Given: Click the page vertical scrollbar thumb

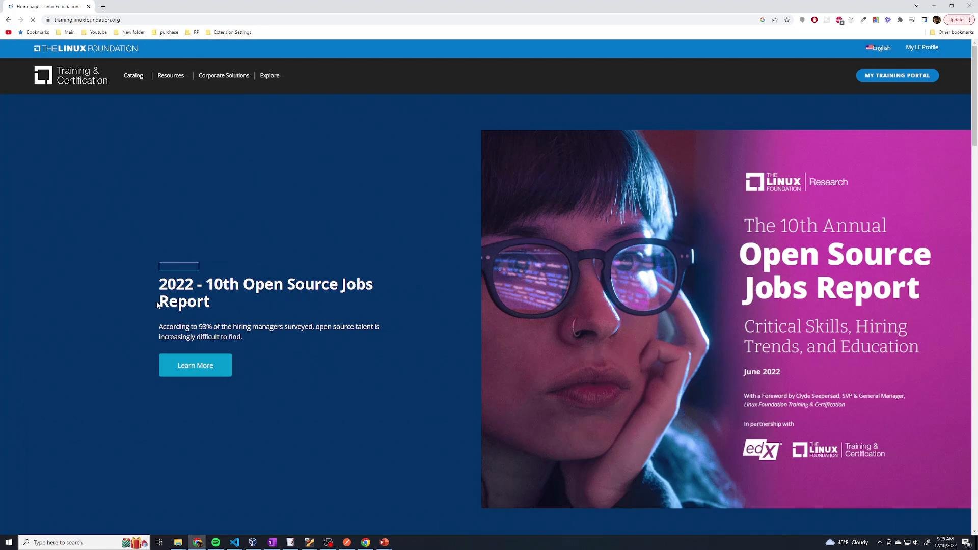Looking at the screenshot, I should click(974, 95).
